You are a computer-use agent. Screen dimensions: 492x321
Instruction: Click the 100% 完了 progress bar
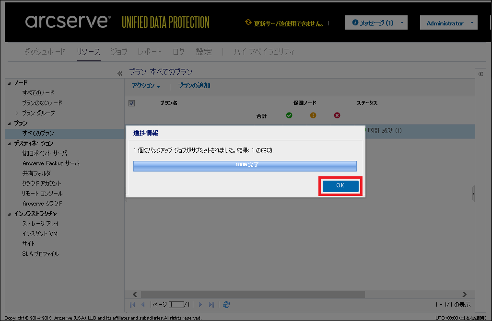point(245,166)
